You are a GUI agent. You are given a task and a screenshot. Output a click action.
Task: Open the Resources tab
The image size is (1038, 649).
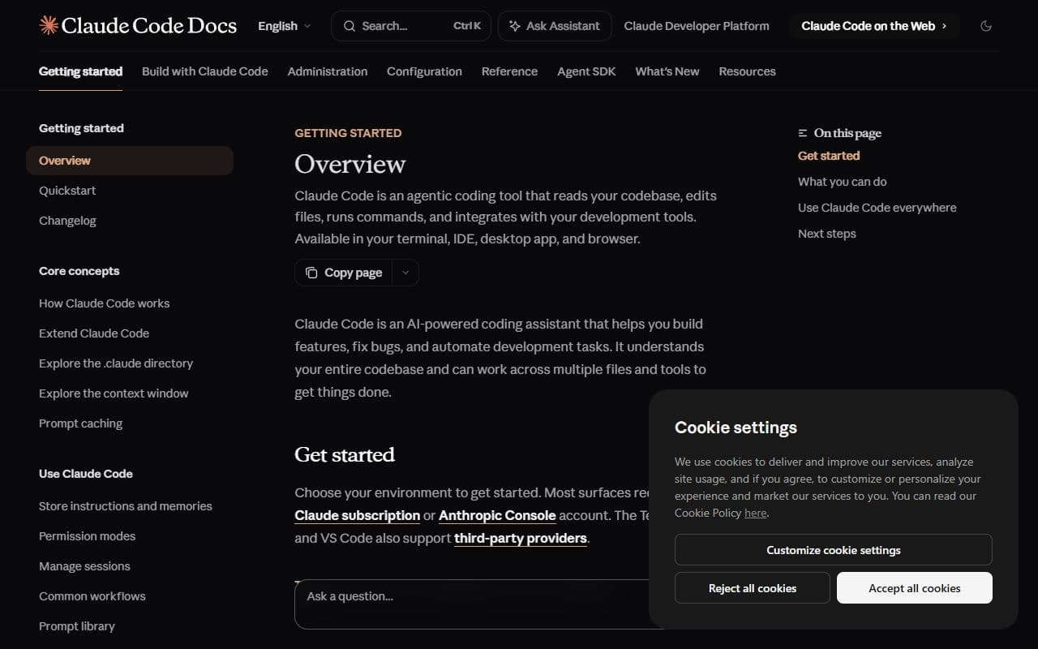tap(747, 71)
